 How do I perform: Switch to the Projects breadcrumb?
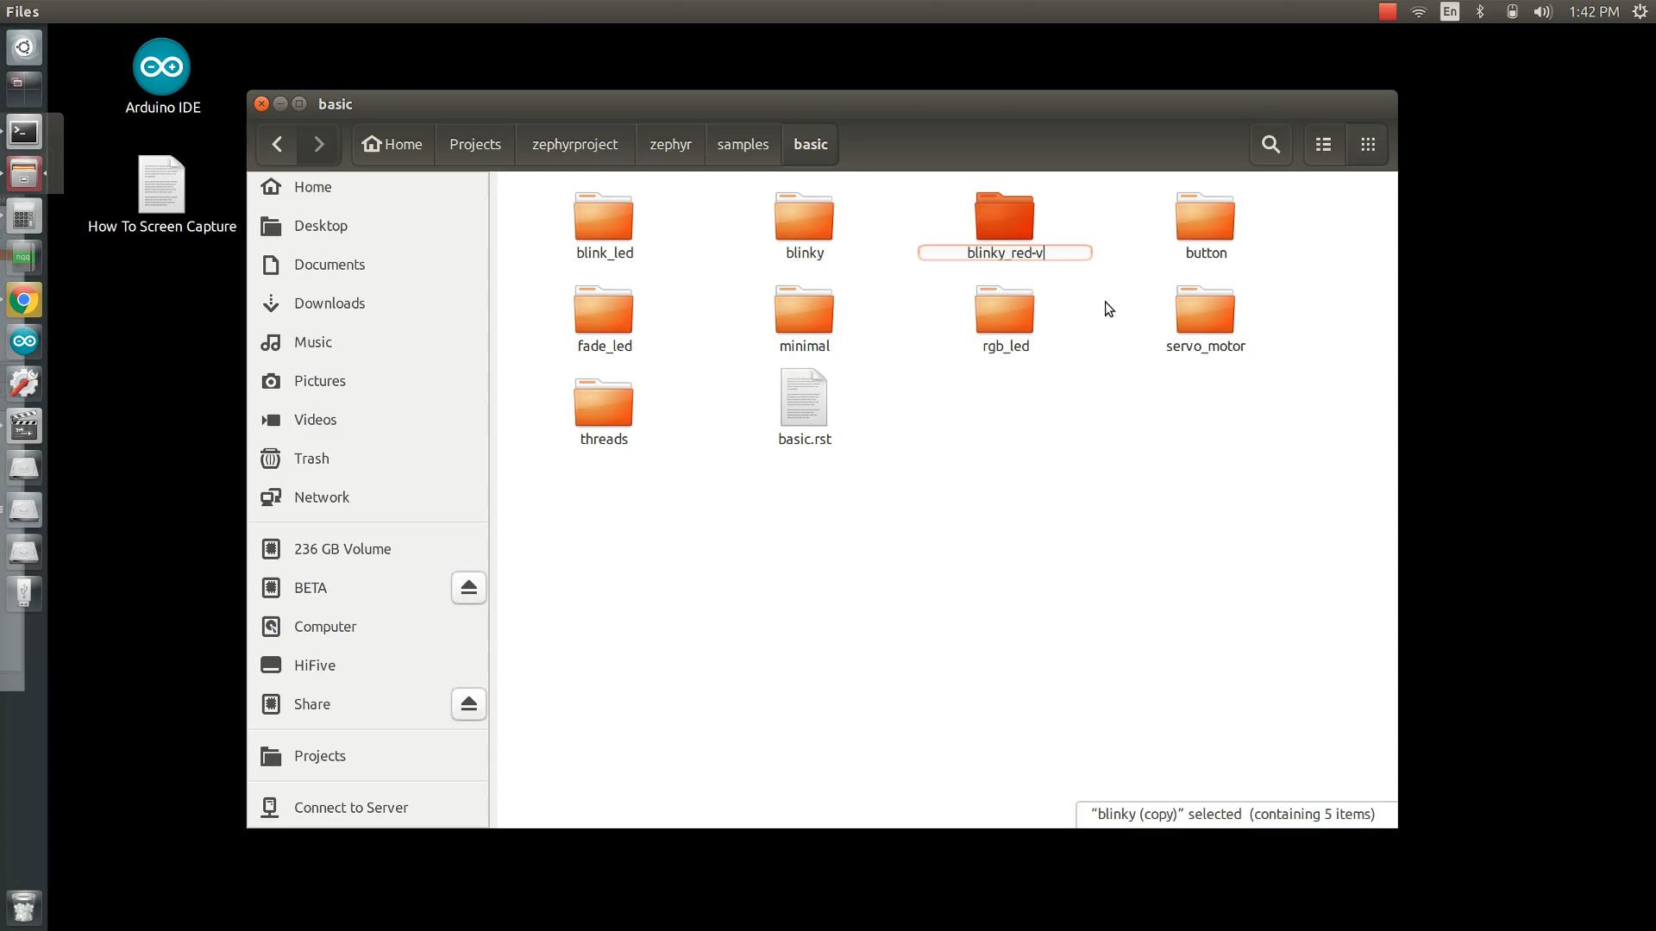coord(474,144)
